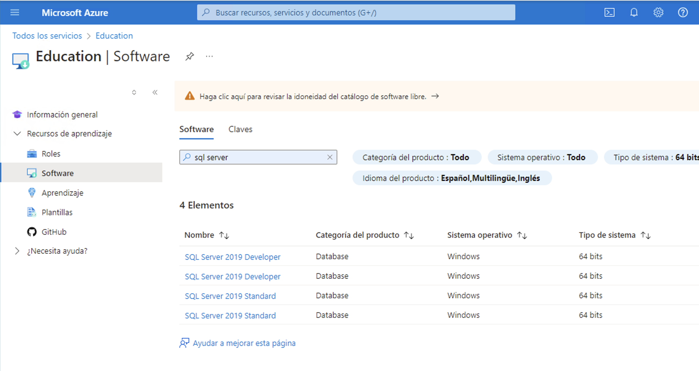
Task: Click Windows cell in last Standard row
Action: 463,315
